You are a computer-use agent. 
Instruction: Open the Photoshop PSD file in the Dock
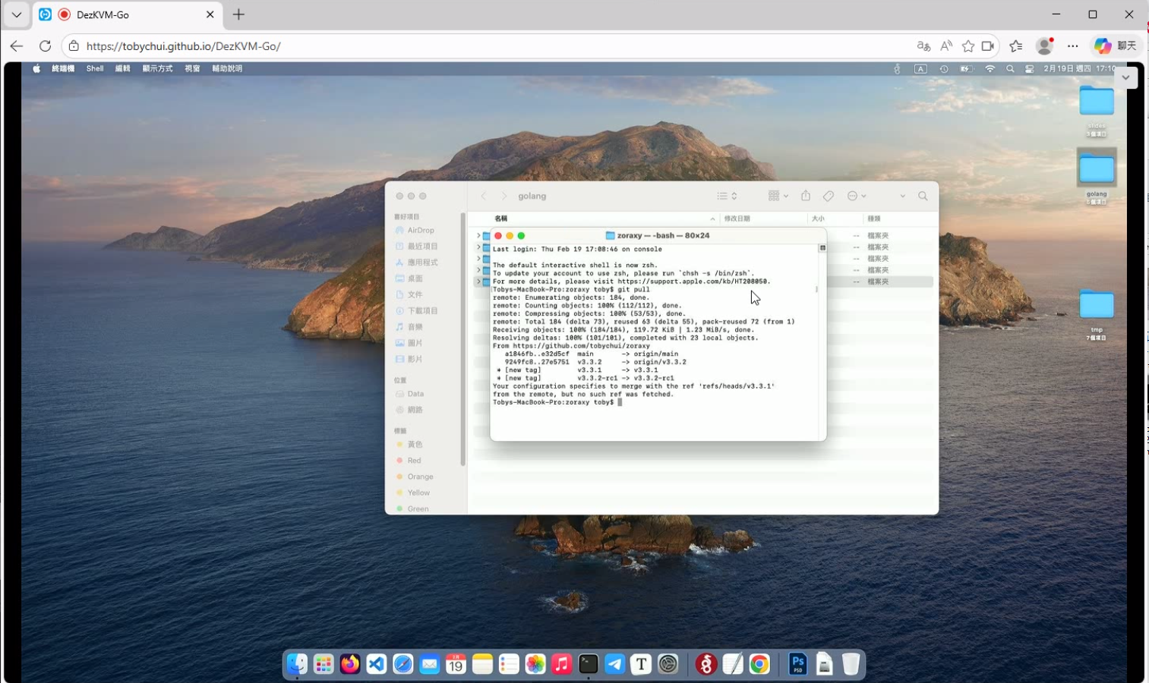(797, 665)
